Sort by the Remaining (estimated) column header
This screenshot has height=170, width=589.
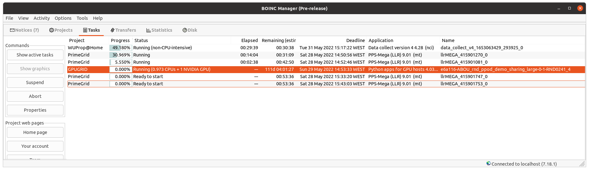click(x=278, y=40)
